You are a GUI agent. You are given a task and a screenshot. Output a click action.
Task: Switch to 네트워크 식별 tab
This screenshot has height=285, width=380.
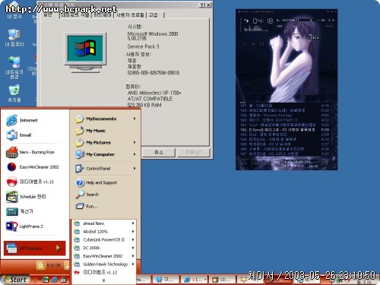(x=75, y=15)
